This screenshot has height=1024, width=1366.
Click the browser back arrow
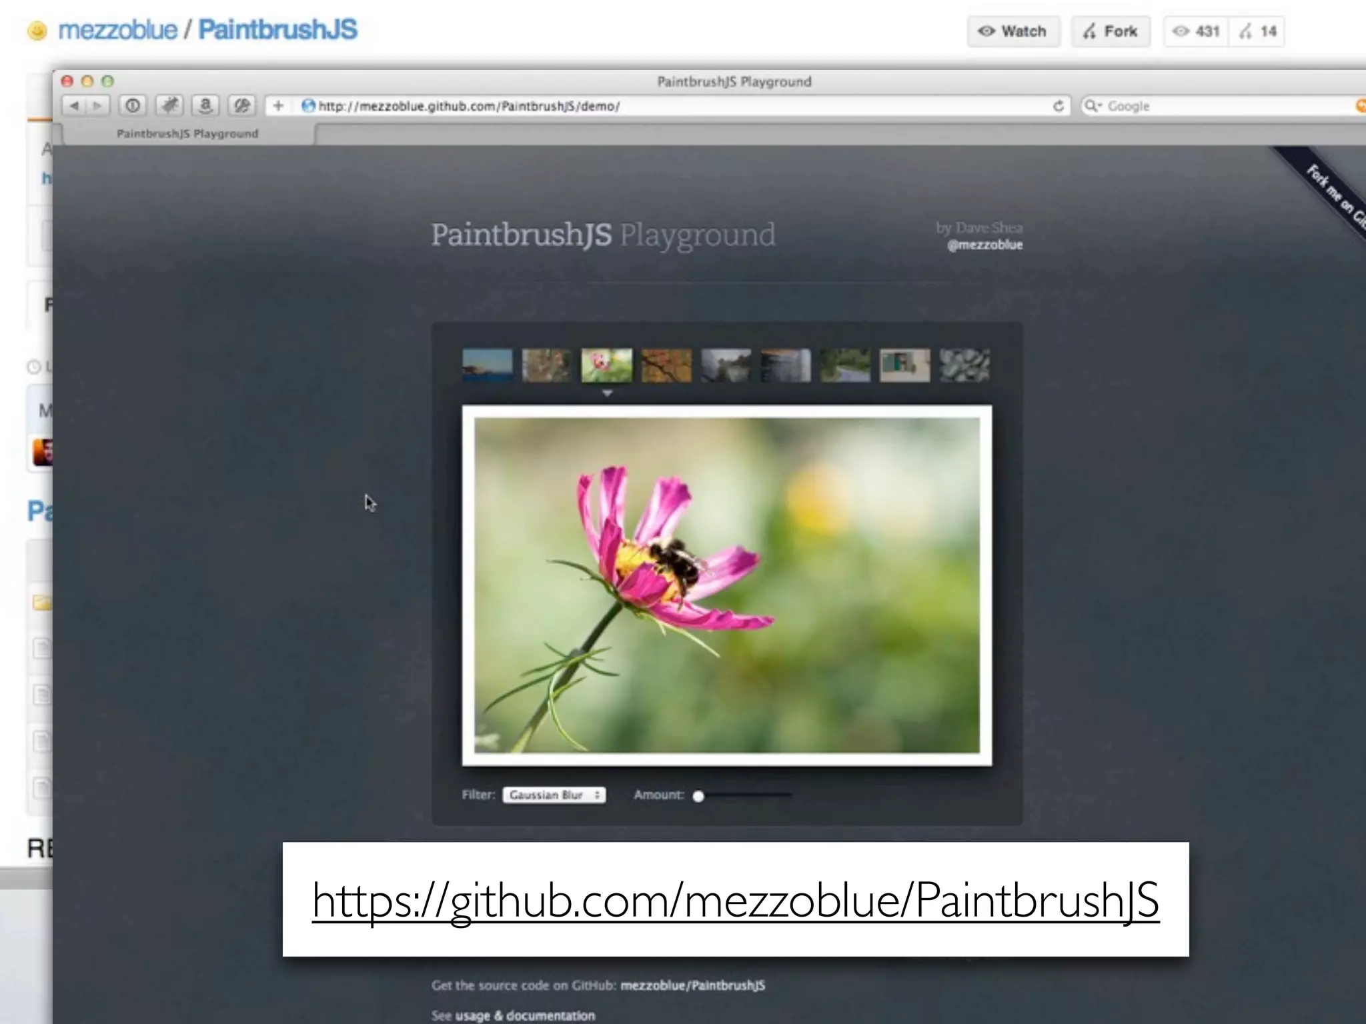tap(74, 105)
